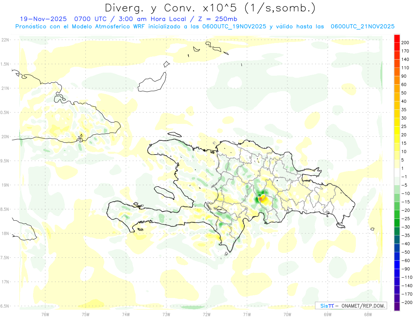Viewport: 413px width, 319px height.
Task: Click the positive '90' color scale label
Action: pos(404,76)
